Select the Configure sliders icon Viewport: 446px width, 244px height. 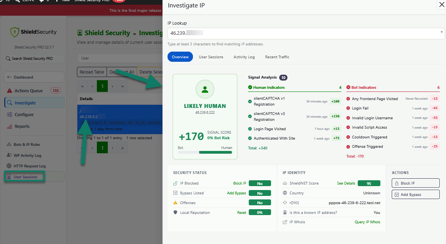[x=9, y=115]
